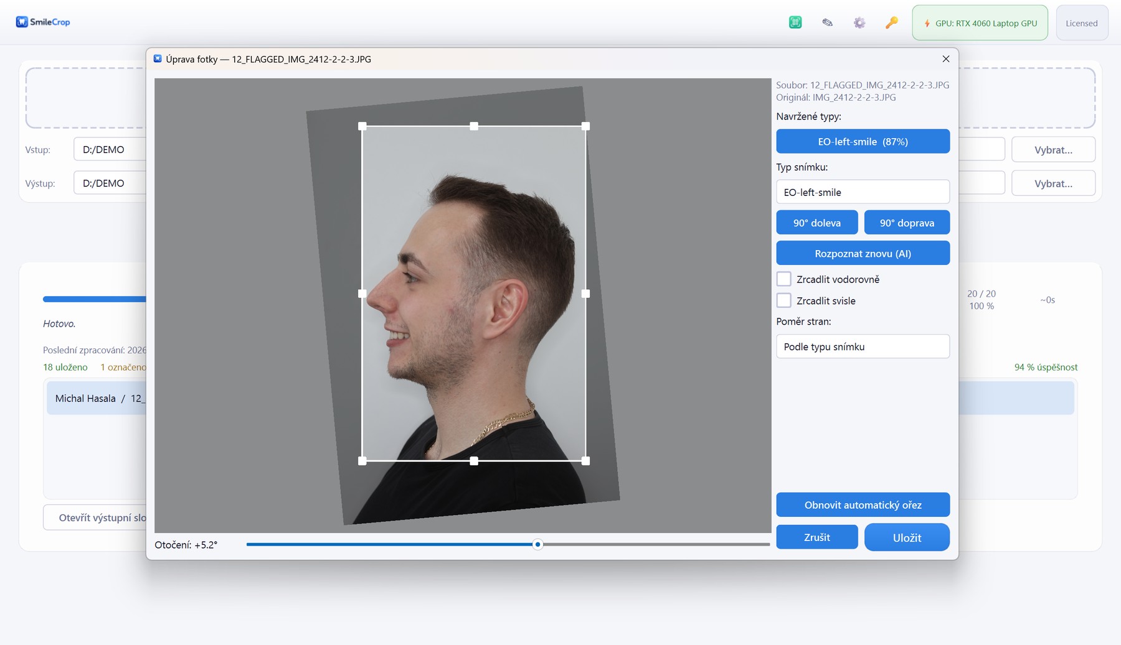Click Otevřít výstupní složku button
Viewport: 1121px width, 645px height.
(95, 517)
